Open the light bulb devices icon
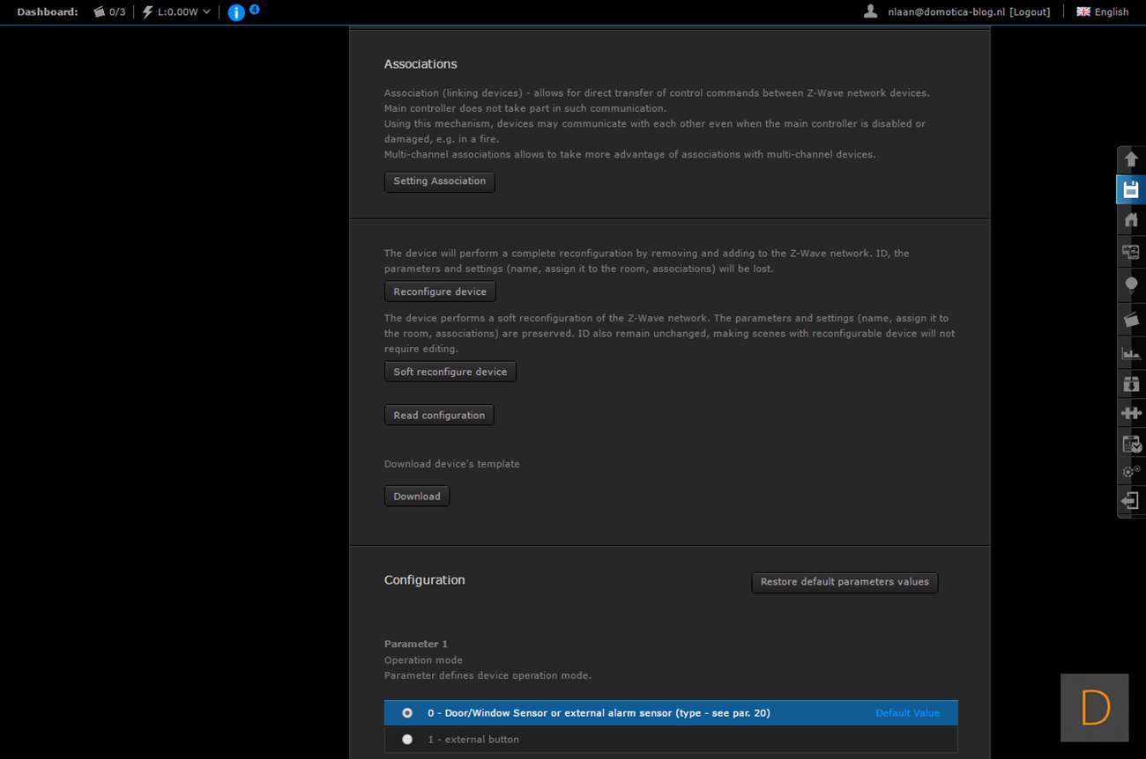This screenshot has width=1146, height=759. tap(1130, 284)
